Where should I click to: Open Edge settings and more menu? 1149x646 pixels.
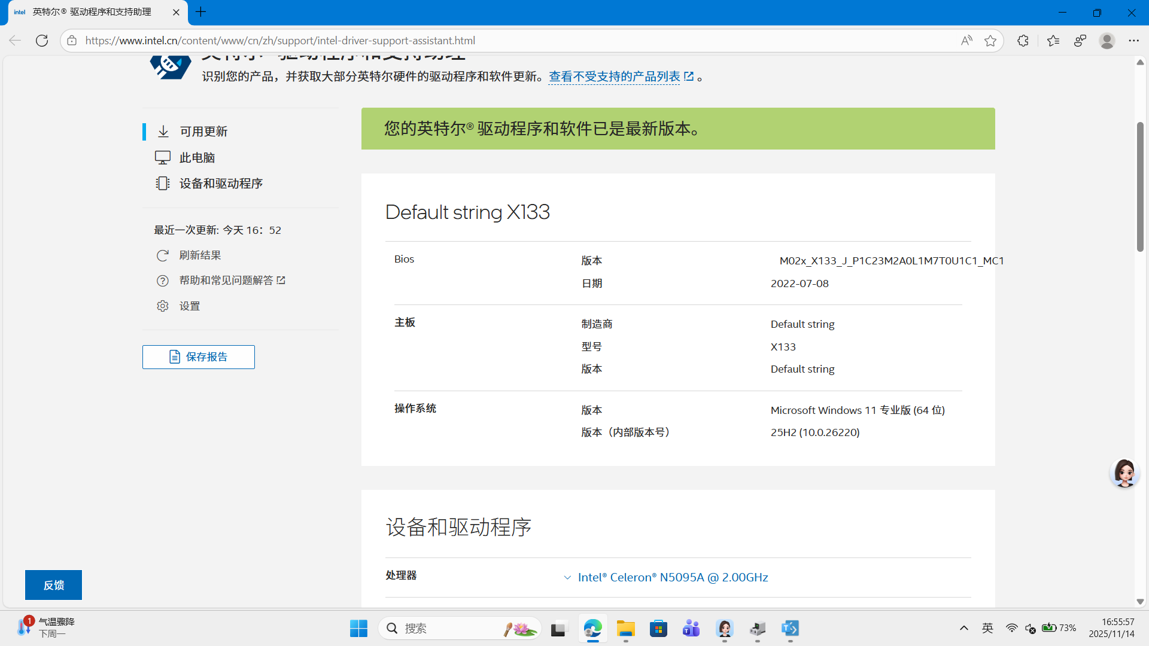pyautogui.click(x=1133, y=41)
